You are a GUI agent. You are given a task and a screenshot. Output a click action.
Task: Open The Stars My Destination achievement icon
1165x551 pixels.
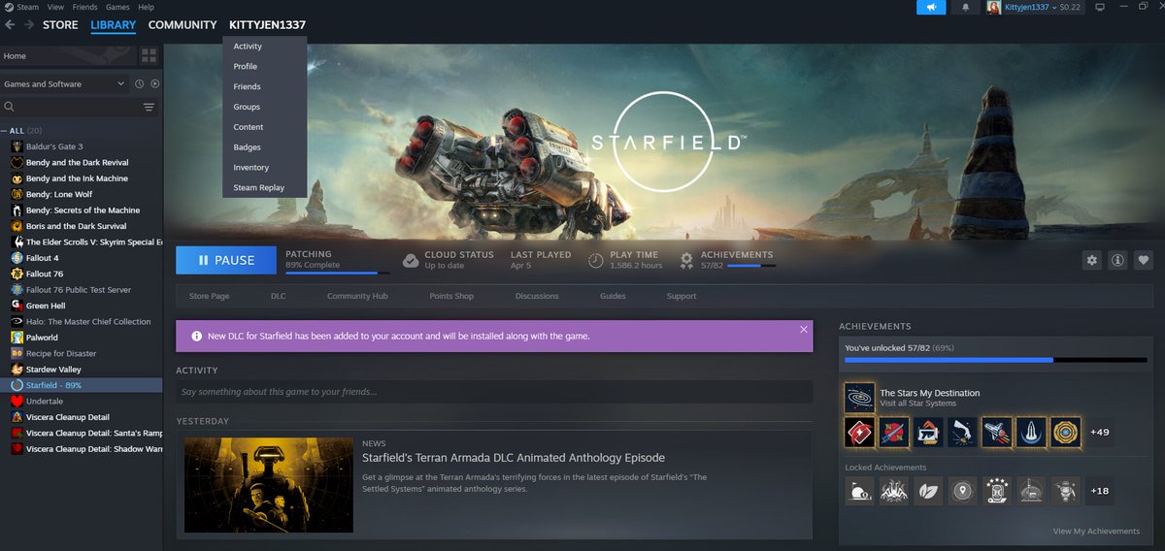pos(860,398)
